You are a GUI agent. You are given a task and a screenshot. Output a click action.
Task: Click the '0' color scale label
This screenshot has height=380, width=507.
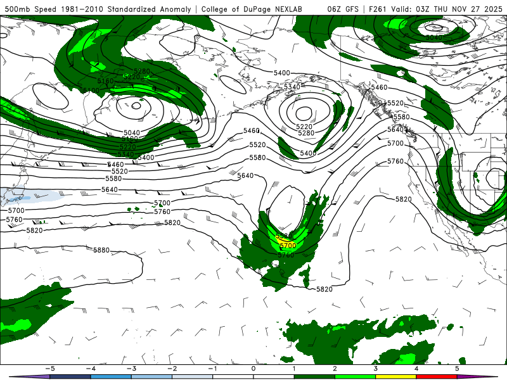[253, 369]
